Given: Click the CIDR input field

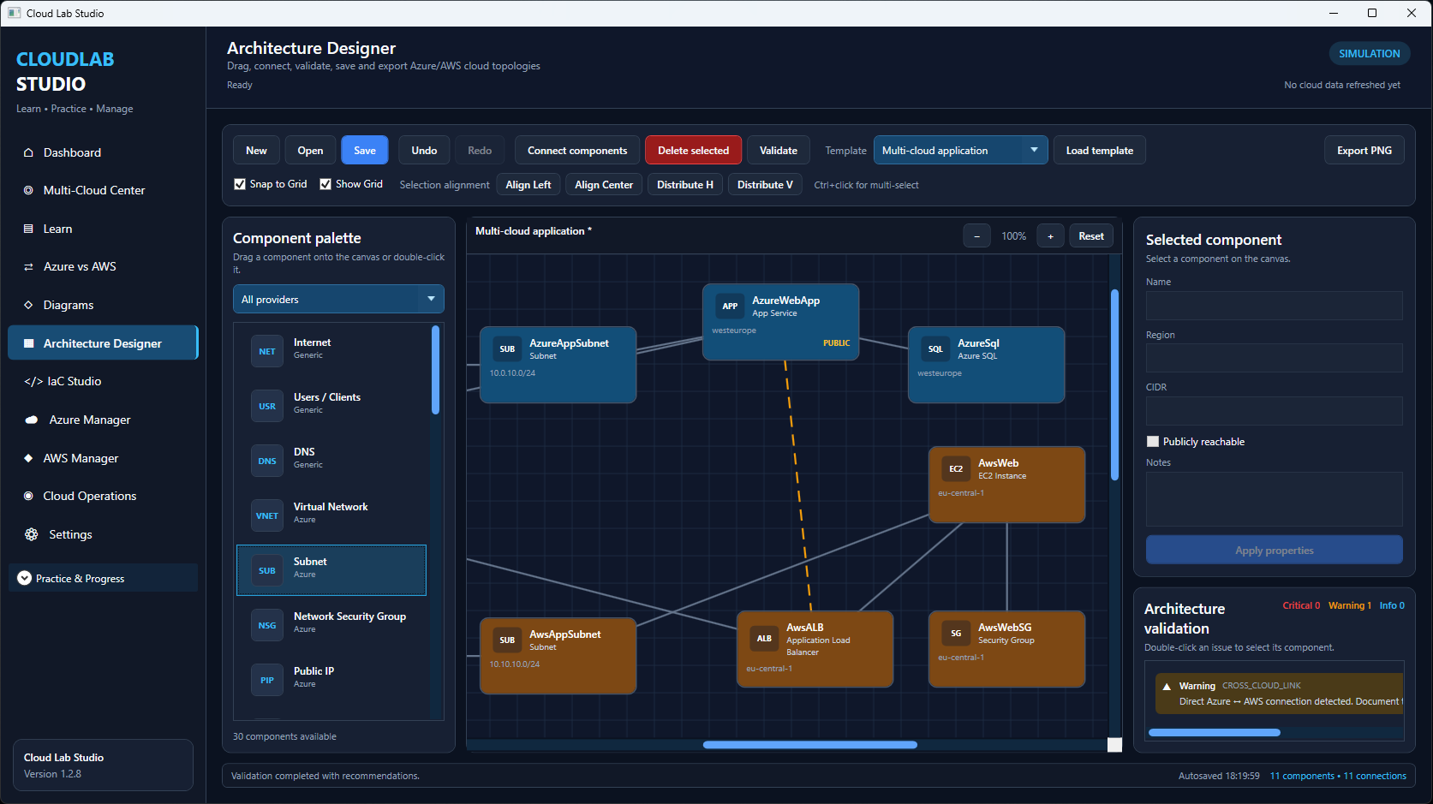Looking at the screenshot, I should pyautogui.click(x=1275, y=411).
